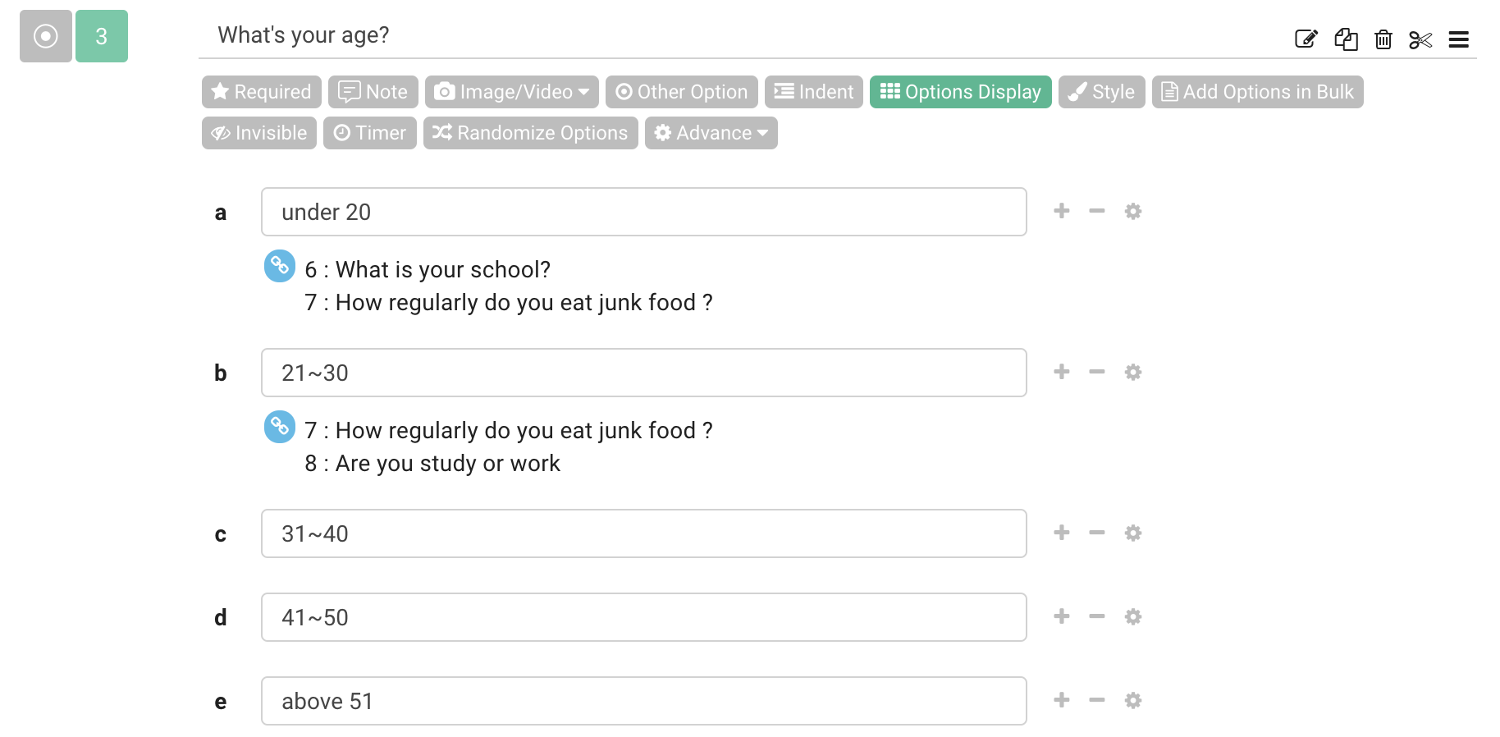1500x737 pixels.
Task: Open the Style settings
Action: coord(1102,92)
